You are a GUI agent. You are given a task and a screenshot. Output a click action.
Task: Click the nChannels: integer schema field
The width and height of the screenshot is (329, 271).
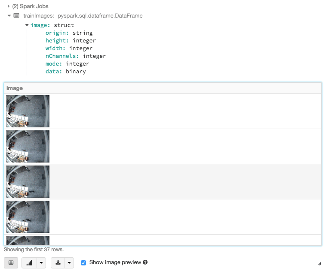(75, 56)
